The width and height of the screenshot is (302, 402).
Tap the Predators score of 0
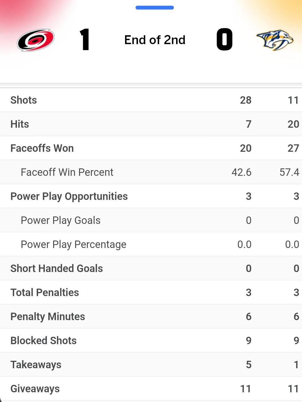tap(224, 40)
